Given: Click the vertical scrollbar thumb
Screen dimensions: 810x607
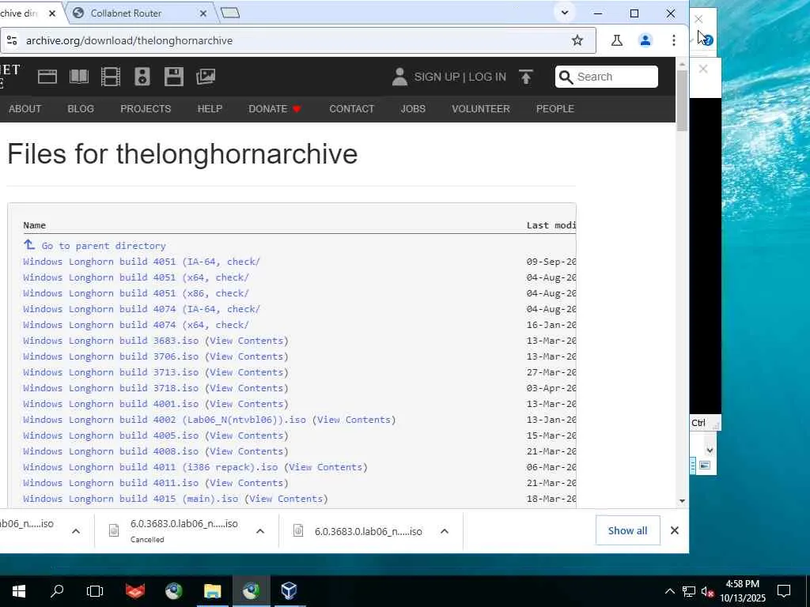Looking at the screenshot, I should [x=683, y=100].
